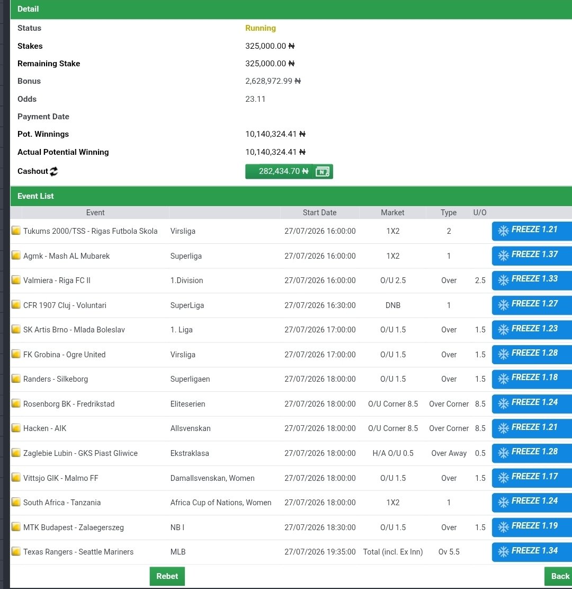Freeze MTK Budapest odds 1.19
The width and height of the screenshot is (572, 589).
(x=532, y=526)
